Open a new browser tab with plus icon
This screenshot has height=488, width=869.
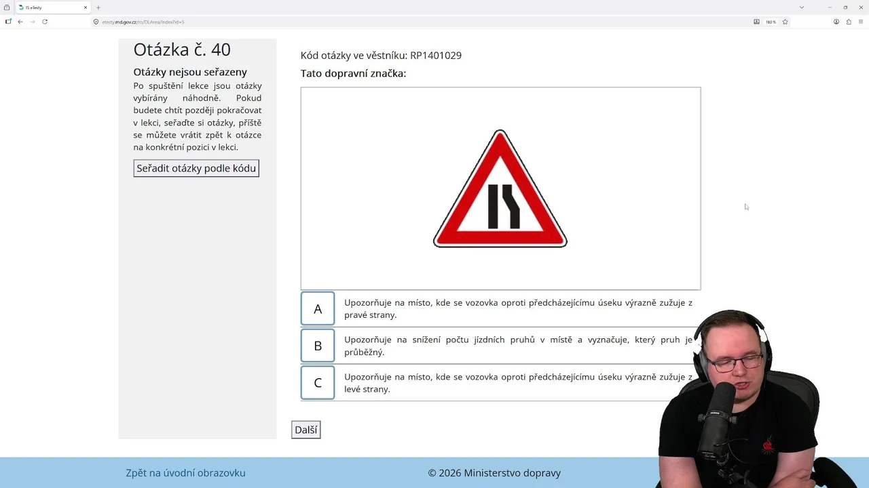[98, 7]
